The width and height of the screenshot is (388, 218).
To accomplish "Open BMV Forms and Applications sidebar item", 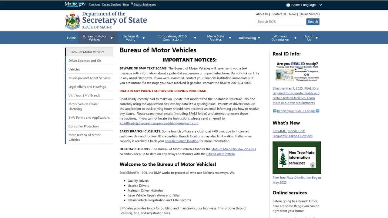I will pos(89,117).
